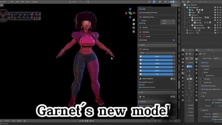This screenshot has width=222, height=125.
Task: Click the Global Properties wrench icon
Action: pyautogui.click(x=140, y=79)
